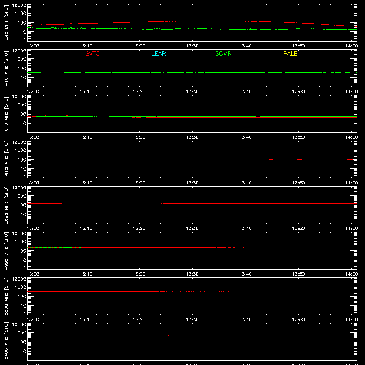Click the yellow PALE station legend label
This screenshot has width=365, height=365.
click(x=290, y=53)
